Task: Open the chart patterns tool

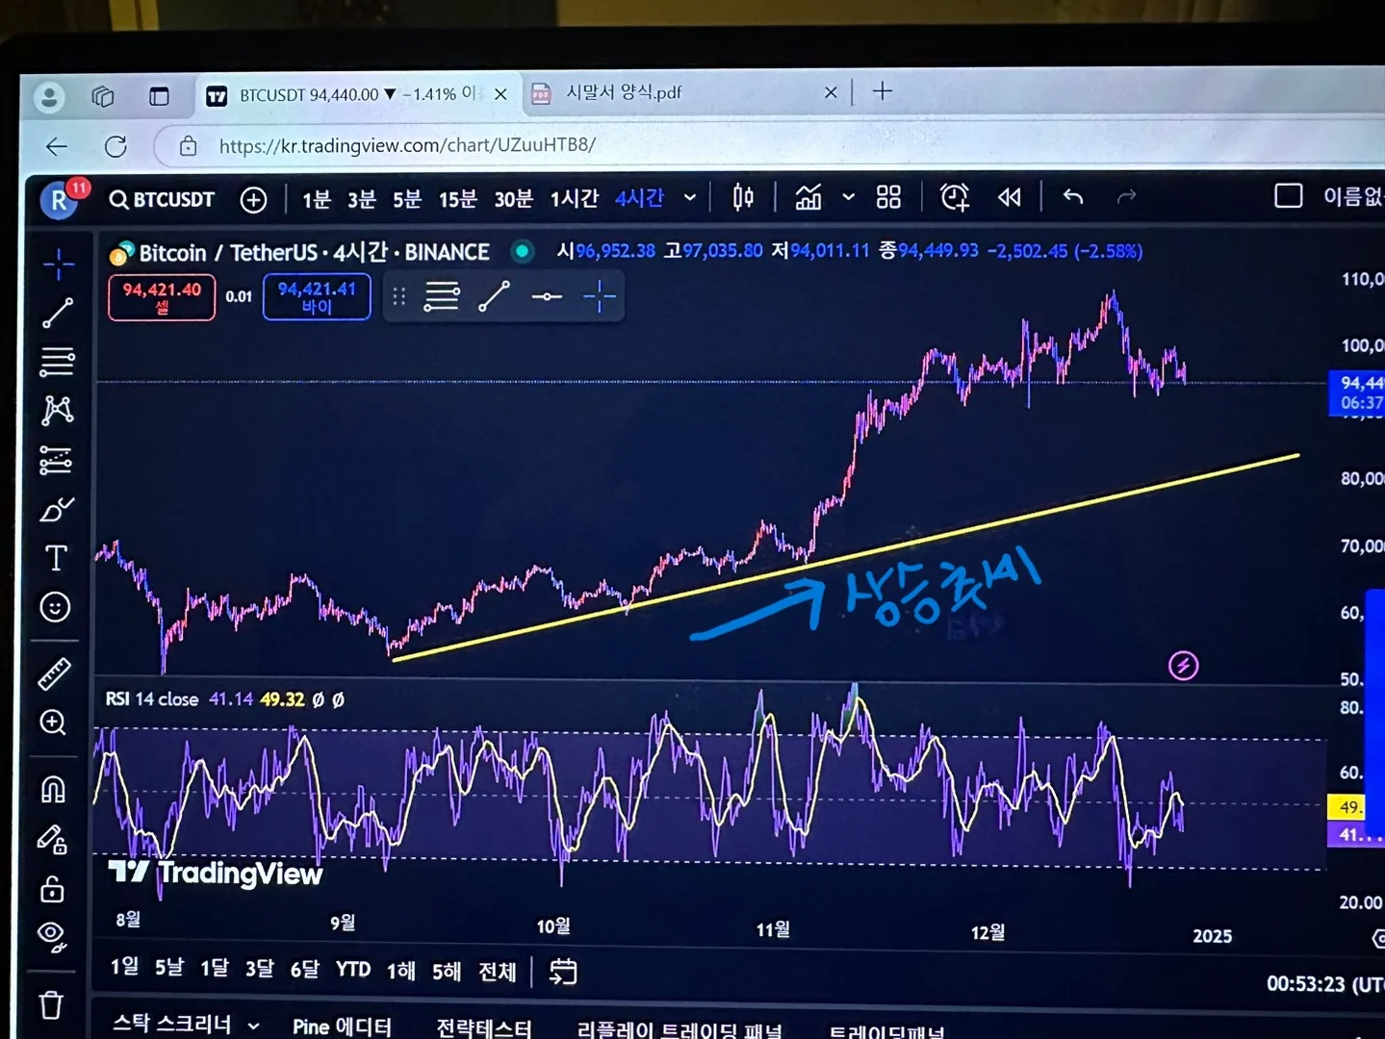Action: coord(57,411)
